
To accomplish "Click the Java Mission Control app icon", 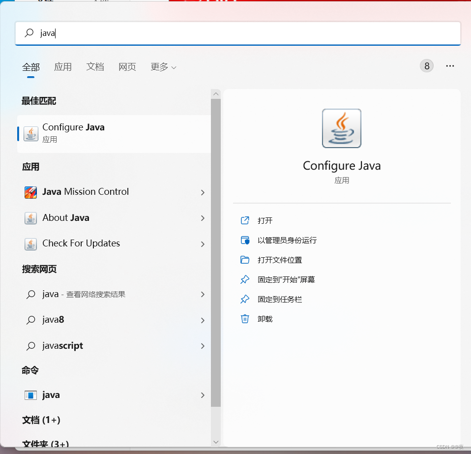I will [x=30, y=192].
